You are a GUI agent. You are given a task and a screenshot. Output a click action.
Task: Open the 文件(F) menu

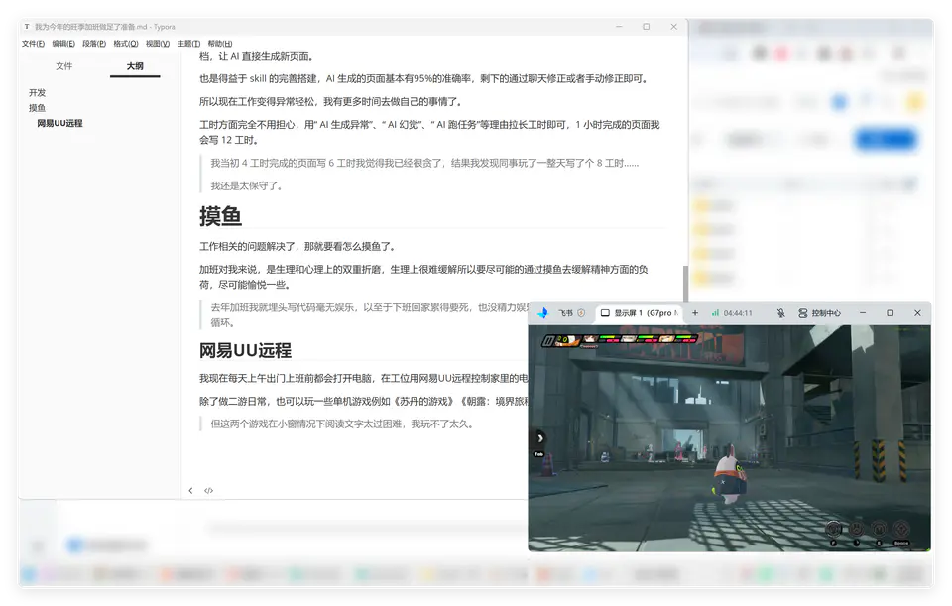coord(34,44)
